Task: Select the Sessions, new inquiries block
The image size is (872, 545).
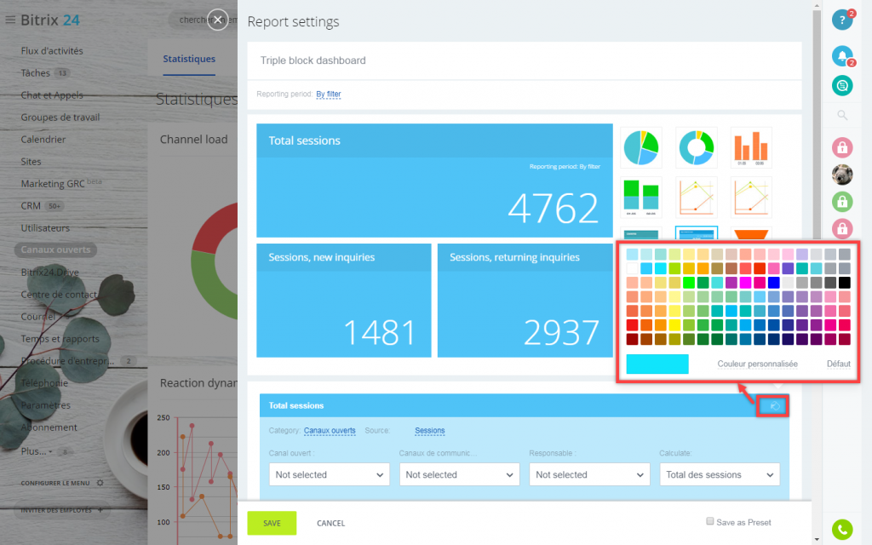Action: pos(344,301)
